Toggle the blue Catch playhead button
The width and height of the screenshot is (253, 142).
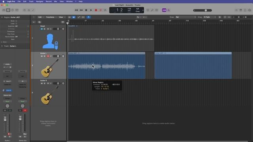point(89,17)
